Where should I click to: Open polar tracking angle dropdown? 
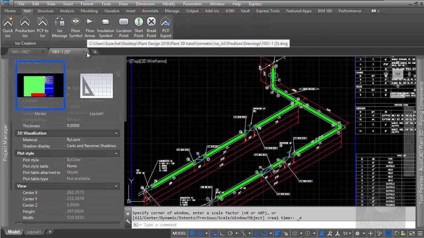coord(237,233)
